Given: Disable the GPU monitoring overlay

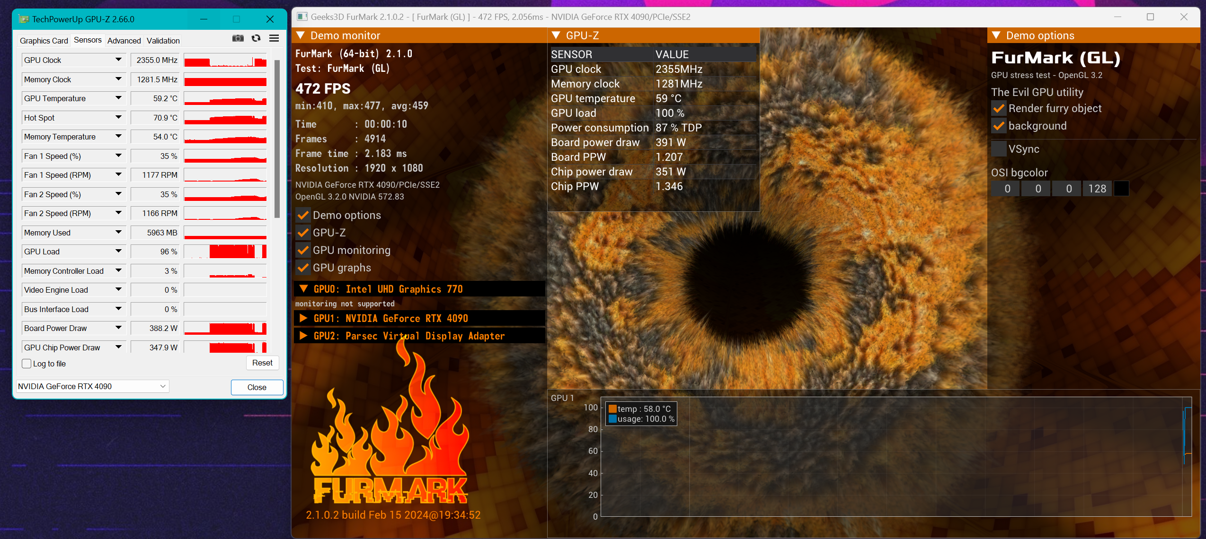Looking at the screenshot, I should click(303, 250).
